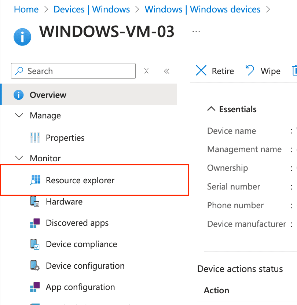Click the App configuration icon
The width and height of the screenshot is (297, 305).
[35, 287]
